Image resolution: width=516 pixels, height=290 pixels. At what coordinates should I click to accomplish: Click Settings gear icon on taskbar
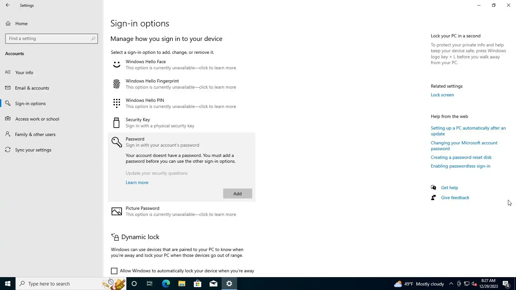coord(229,284)
